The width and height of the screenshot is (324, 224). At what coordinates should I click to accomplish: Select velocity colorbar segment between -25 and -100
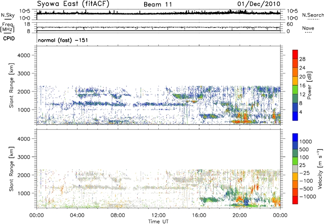(x=295, y=177)
